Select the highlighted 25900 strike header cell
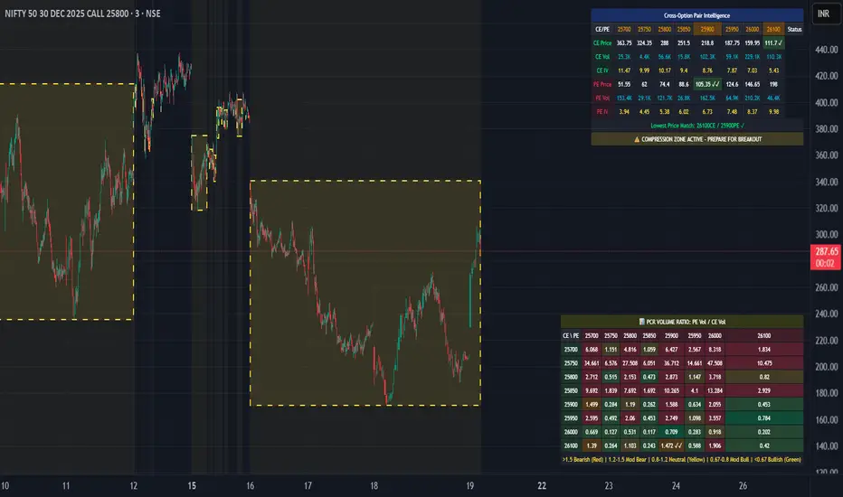Viewport: 843px width, 497px height. pos(707,29)
